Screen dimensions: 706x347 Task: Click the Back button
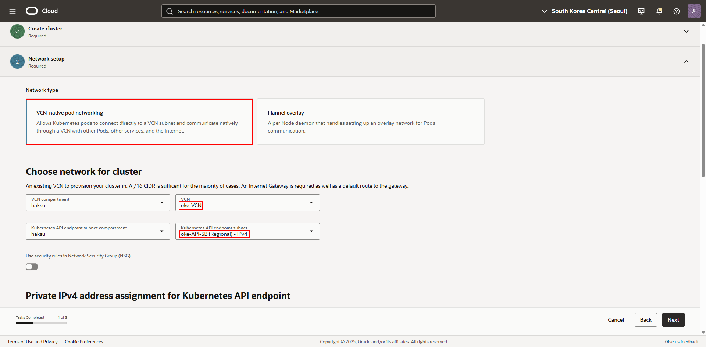[x=645, y=320]
